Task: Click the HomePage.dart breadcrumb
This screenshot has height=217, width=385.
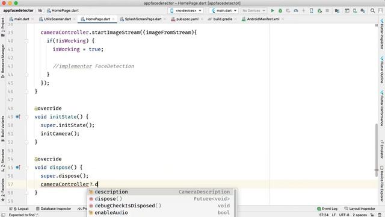Action: pyautogui.click(x=63, y=10)
